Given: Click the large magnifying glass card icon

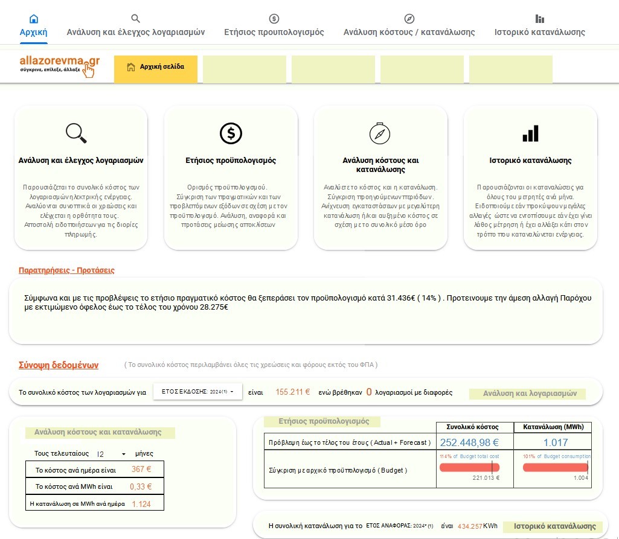Looking at the screenshot, I should click(x=77, y=133).
